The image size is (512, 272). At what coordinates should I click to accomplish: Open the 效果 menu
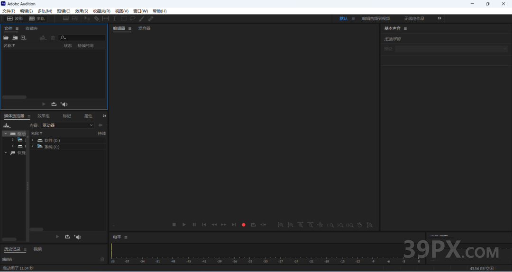tap(82, 11)
